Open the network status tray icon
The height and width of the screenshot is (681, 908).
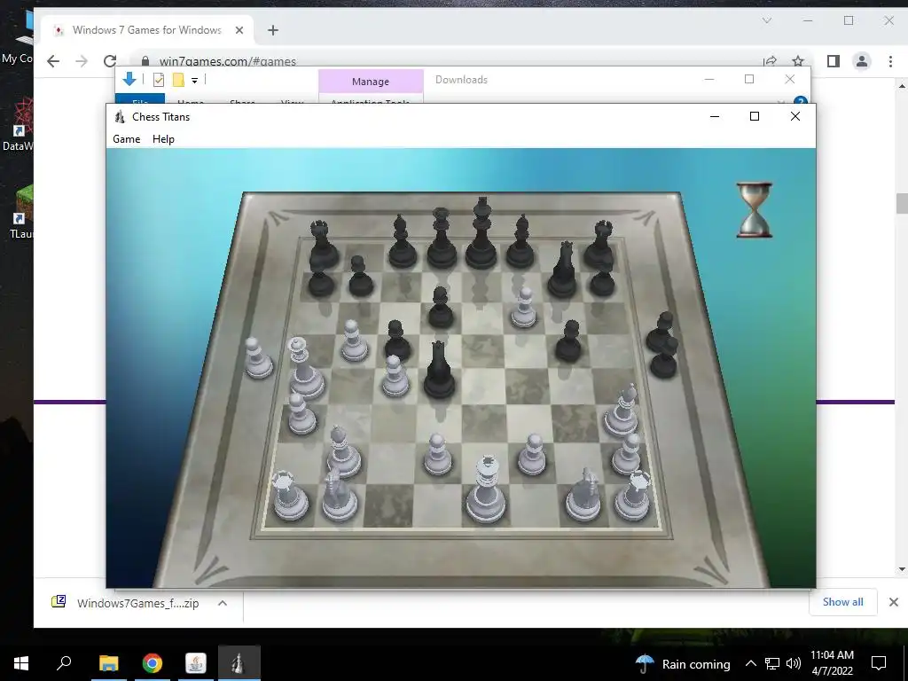click(x=772, y=663)
